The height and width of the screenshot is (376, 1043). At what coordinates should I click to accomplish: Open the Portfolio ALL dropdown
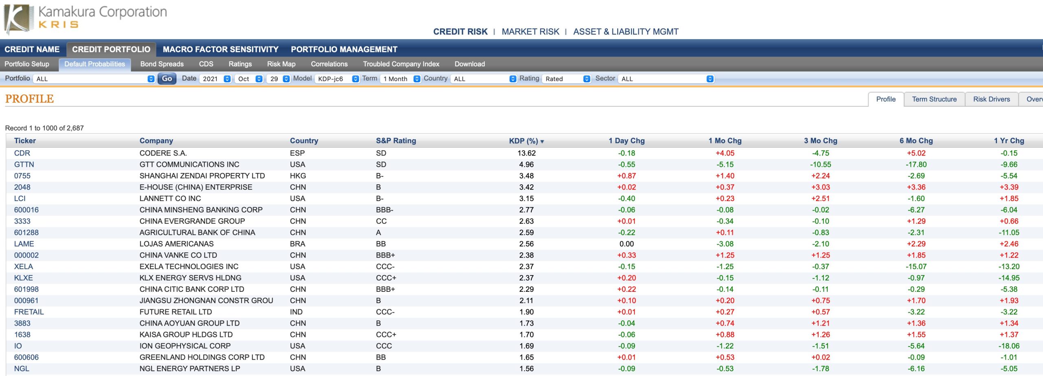pos(94,79)
